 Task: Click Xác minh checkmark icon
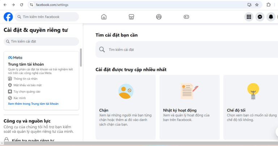[10, 98]
